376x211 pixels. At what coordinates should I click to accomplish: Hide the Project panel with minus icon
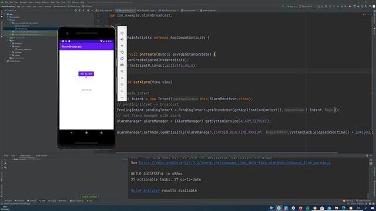click(x=92, y=11)
